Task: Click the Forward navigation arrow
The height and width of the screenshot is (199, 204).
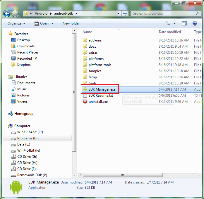Action: pyautogui.click(x=15, y=13)
